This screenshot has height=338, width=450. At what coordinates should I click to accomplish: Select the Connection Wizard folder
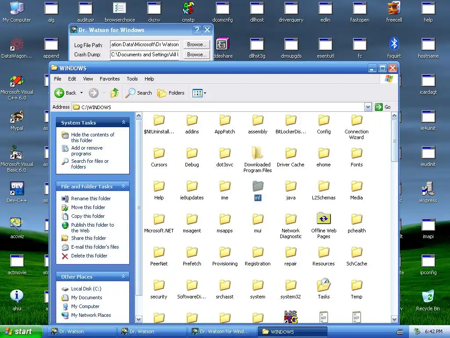[356, 126]
